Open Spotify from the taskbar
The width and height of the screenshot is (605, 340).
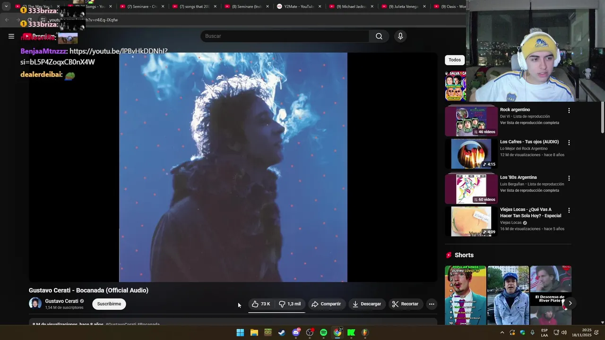click(x=323, y=332)
